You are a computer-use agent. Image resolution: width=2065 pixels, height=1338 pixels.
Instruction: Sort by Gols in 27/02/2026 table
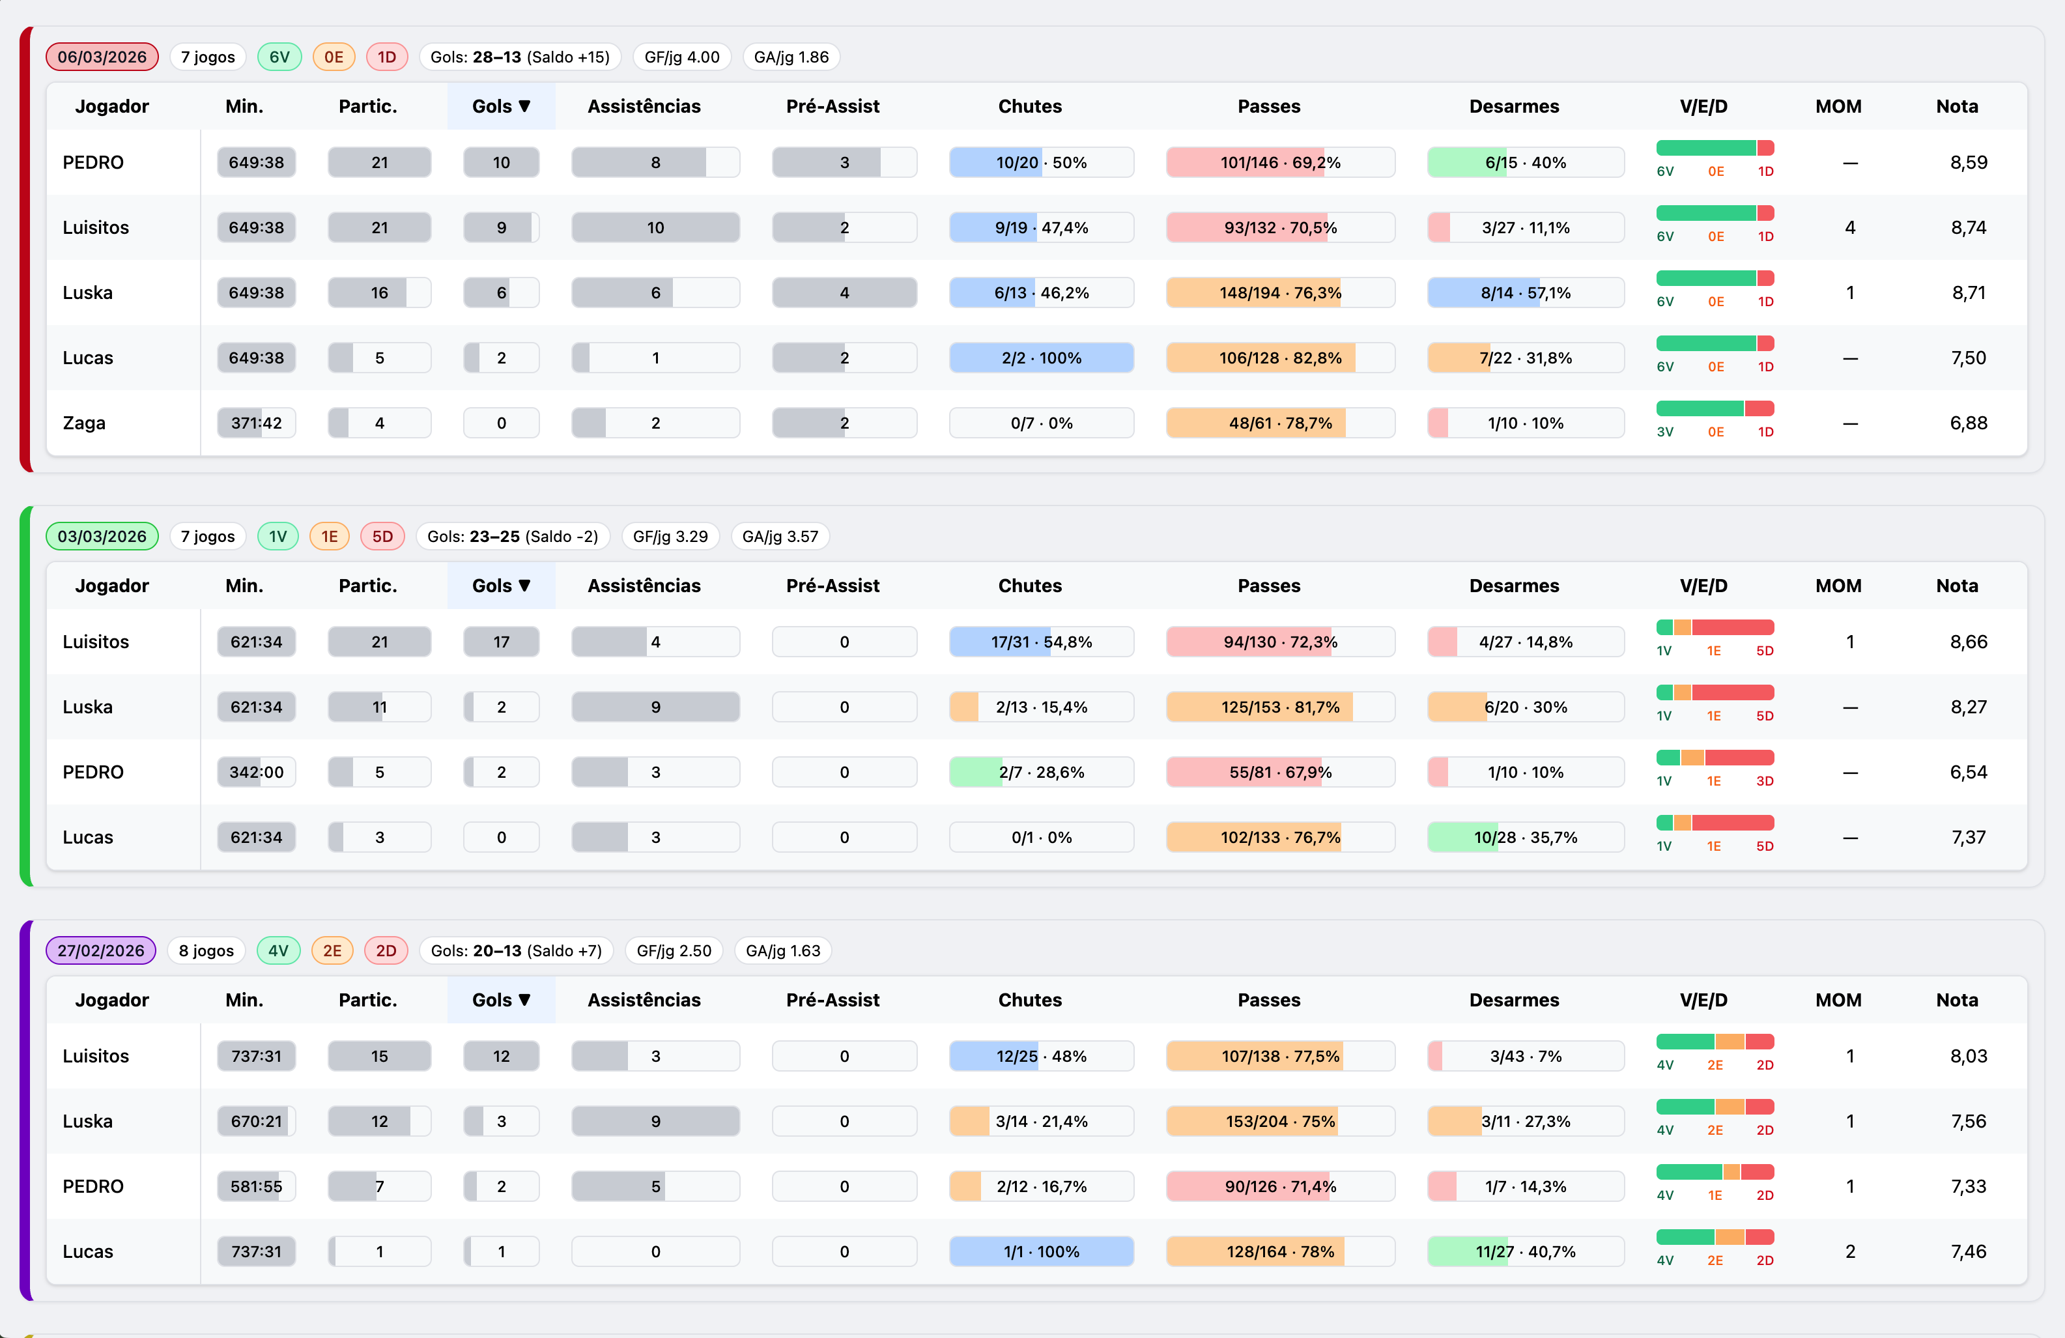point(501,1000)
